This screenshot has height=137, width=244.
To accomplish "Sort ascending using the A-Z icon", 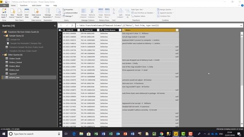I will pos(114,10).
